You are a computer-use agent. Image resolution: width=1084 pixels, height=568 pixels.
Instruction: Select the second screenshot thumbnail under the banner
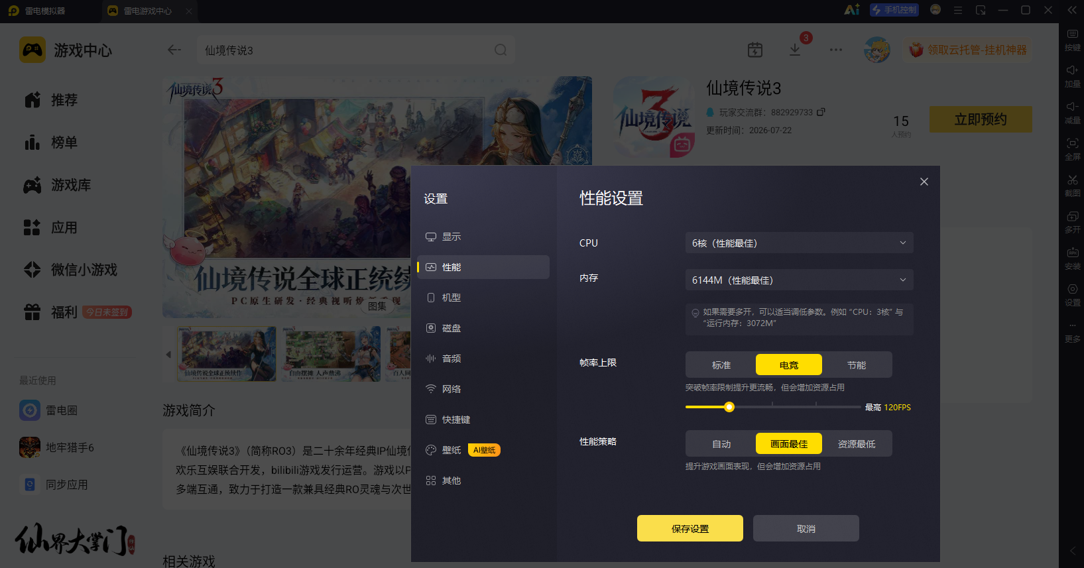(331, 354)
